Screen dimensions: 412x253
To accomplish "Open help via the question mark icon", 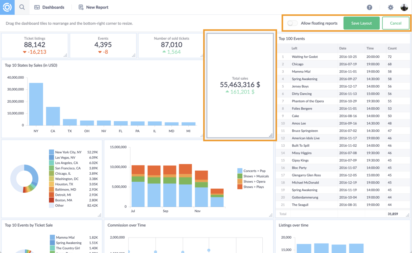I will 369,7.
